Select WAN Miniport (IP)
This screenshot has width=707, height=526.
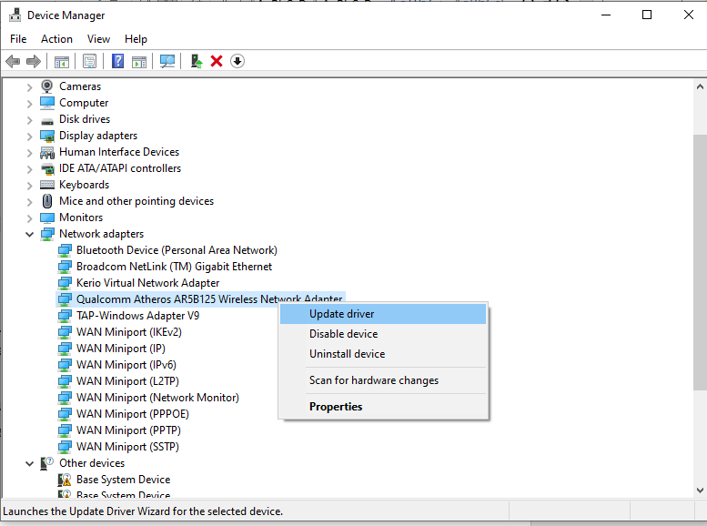(121, 349)
